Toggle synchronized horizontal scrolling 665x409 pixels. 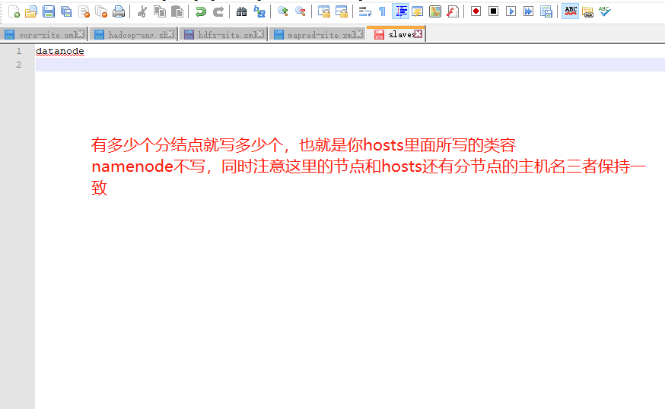click(342, 11)
